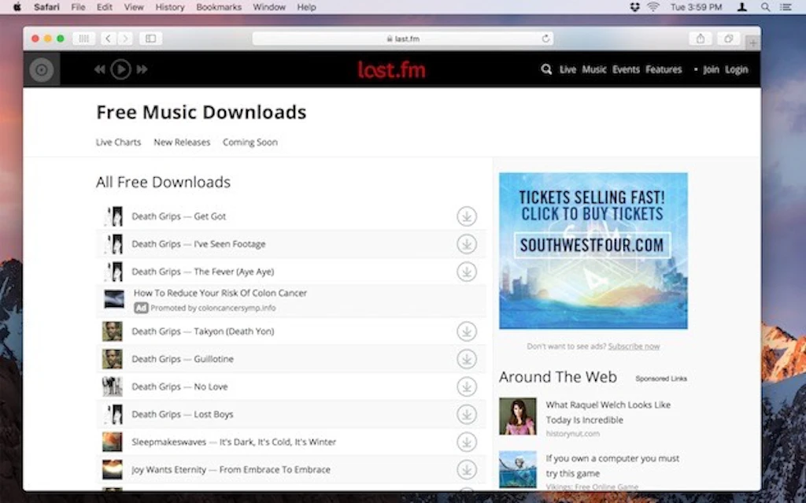Open Wi-Fi status menu
The height and width of the screenshot is (503, 806).
pos(653,7)
